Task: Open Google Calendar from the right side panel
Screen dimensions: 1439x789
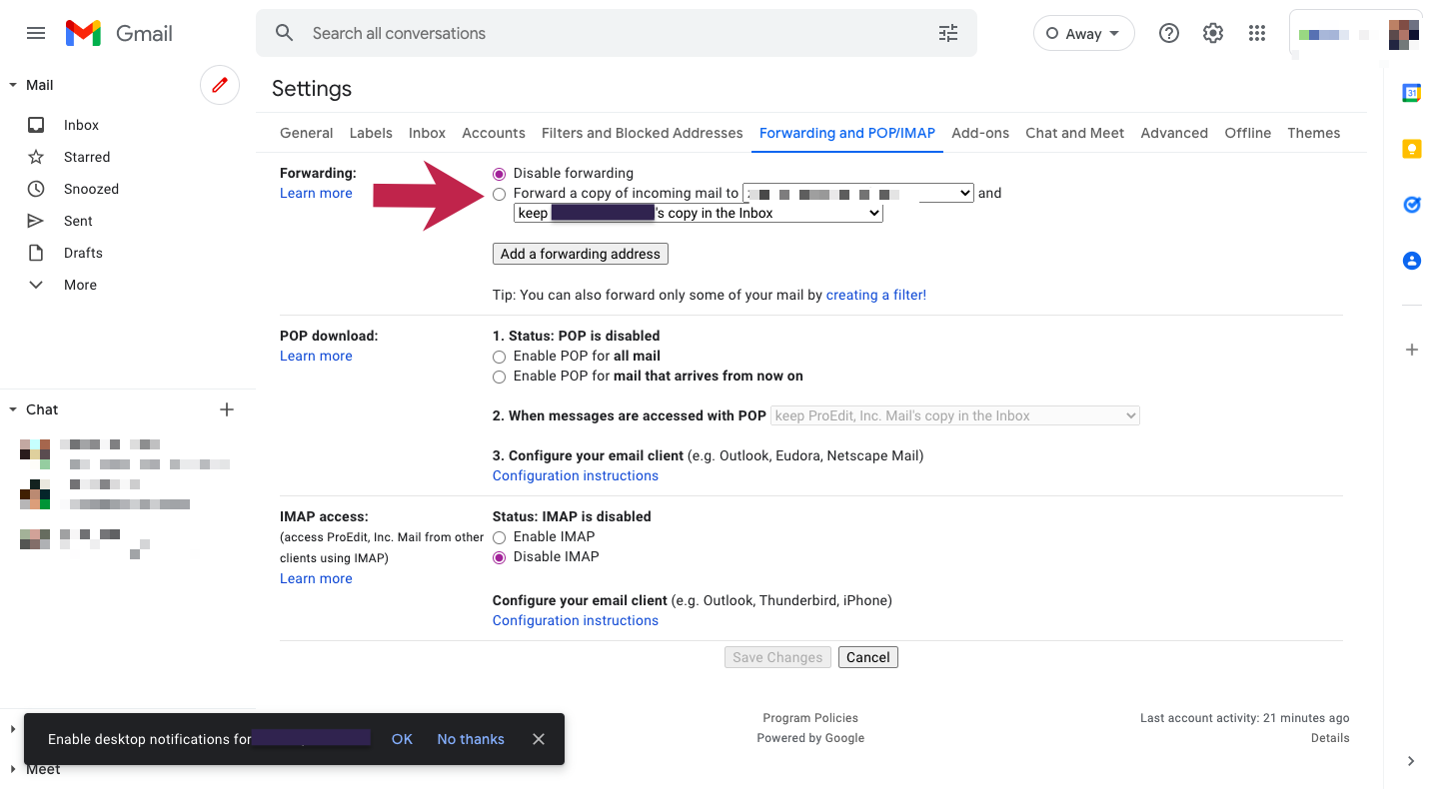Action: pos(1411,92)
